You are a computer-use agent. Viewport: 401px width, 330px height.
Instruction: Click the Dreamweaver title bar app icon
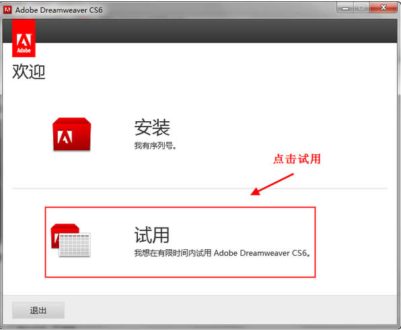pos(7,9)
